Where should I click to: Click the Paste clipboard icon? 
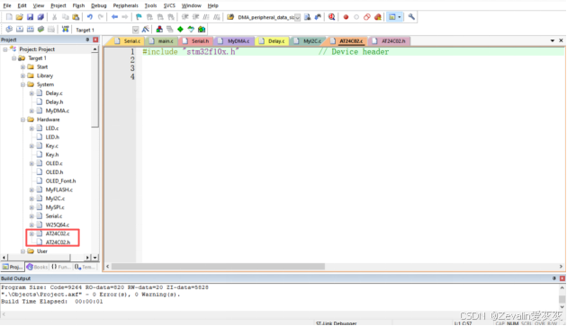tap(76, 17)
